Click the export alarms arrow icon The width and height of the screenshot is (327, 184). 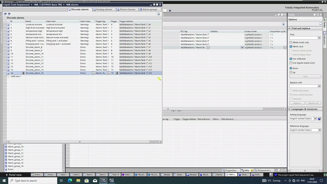pos(5,14)
